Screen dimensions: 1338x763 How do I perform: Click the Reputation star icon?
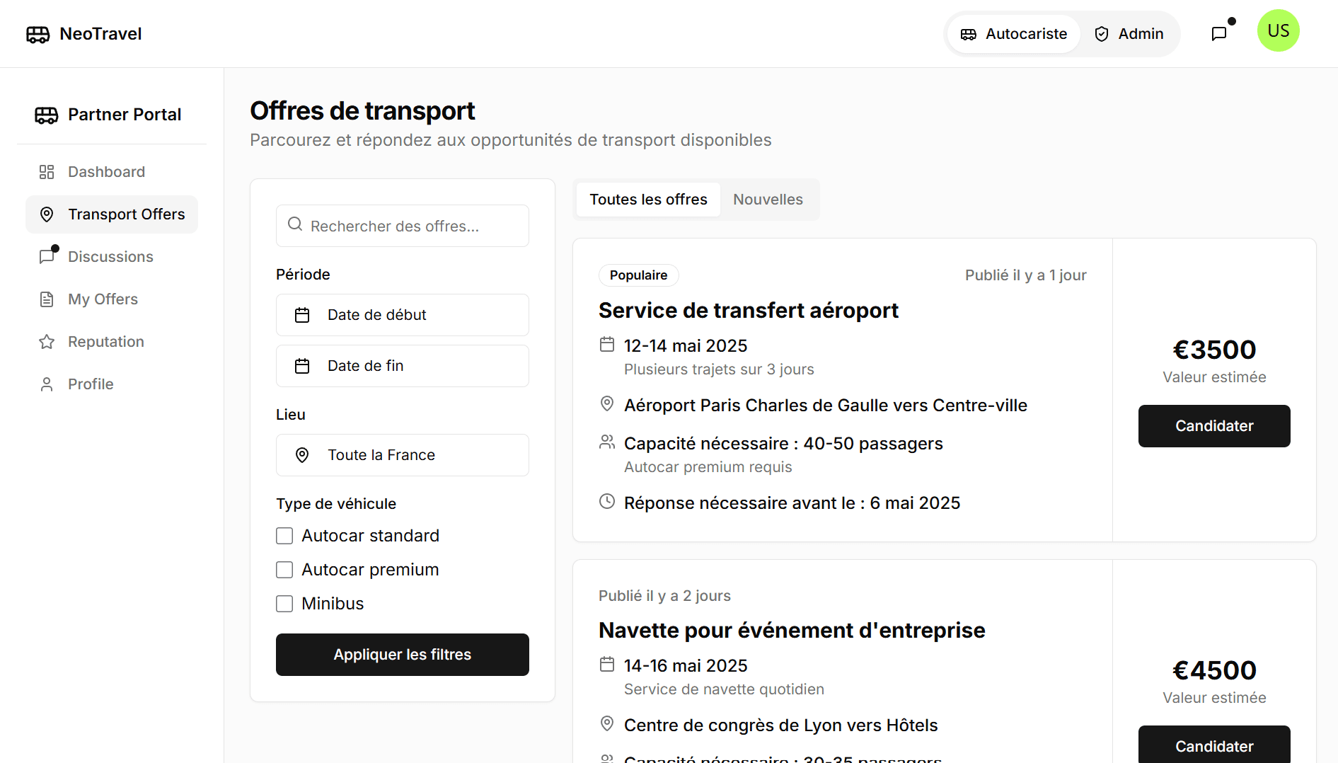[x=47, y=342]
